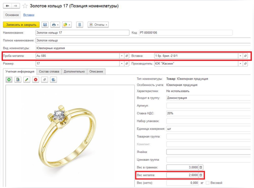Open calculator for Вес металла field
The image size is (254, 188).
(201, 175)
